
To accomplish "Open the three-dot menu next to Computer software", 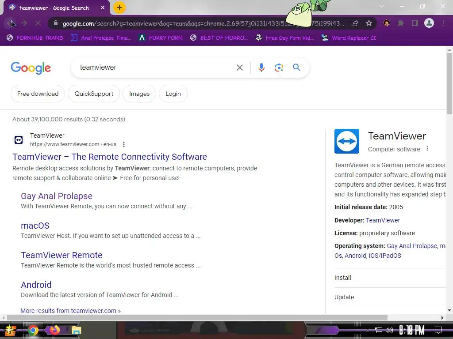I will (427, 149).
